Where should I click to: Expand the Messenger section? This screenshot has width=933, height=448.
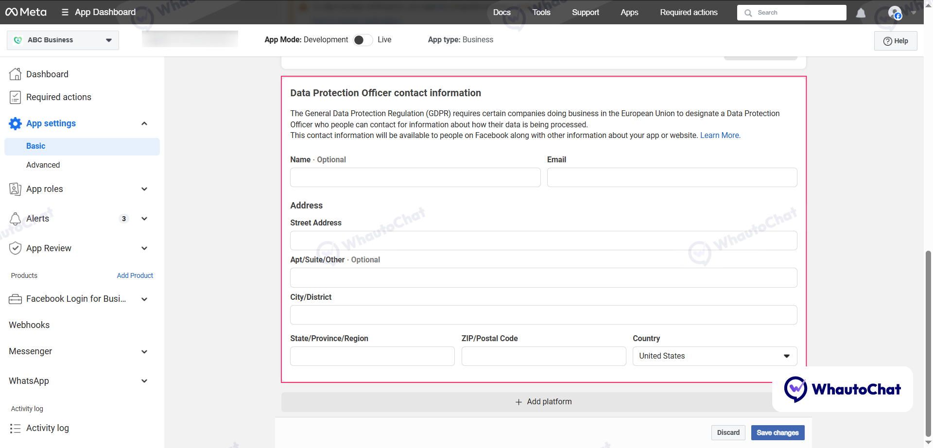[144, 352]
